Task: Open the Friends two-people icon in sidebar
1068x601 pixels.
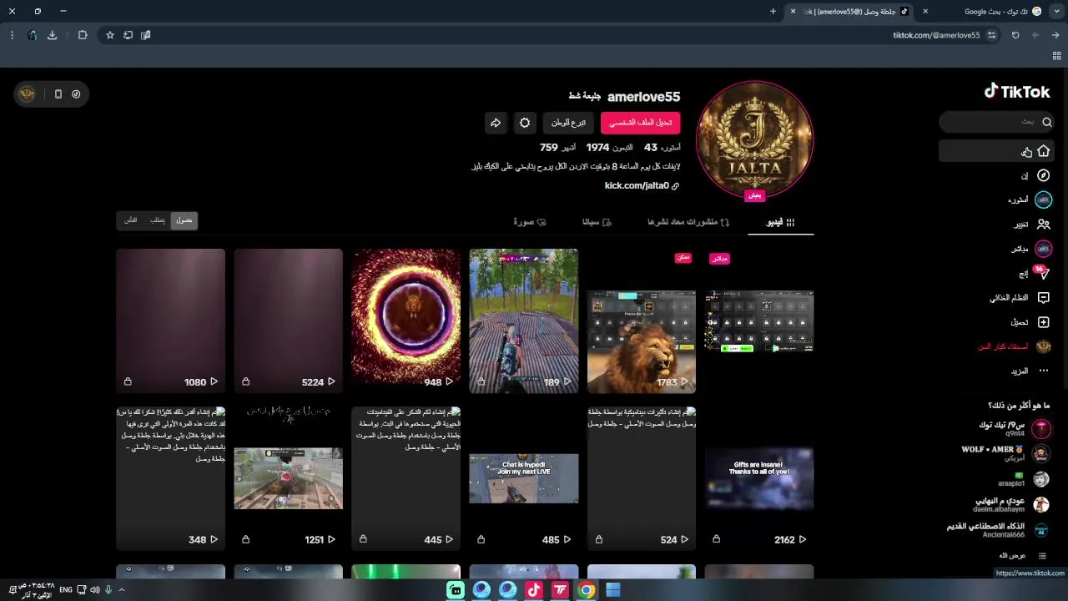Action: (1043, 225)
